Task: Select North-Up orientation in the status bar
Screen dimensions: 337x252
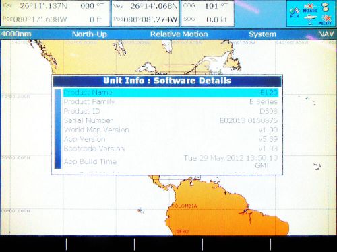Action: pos(90,34)
